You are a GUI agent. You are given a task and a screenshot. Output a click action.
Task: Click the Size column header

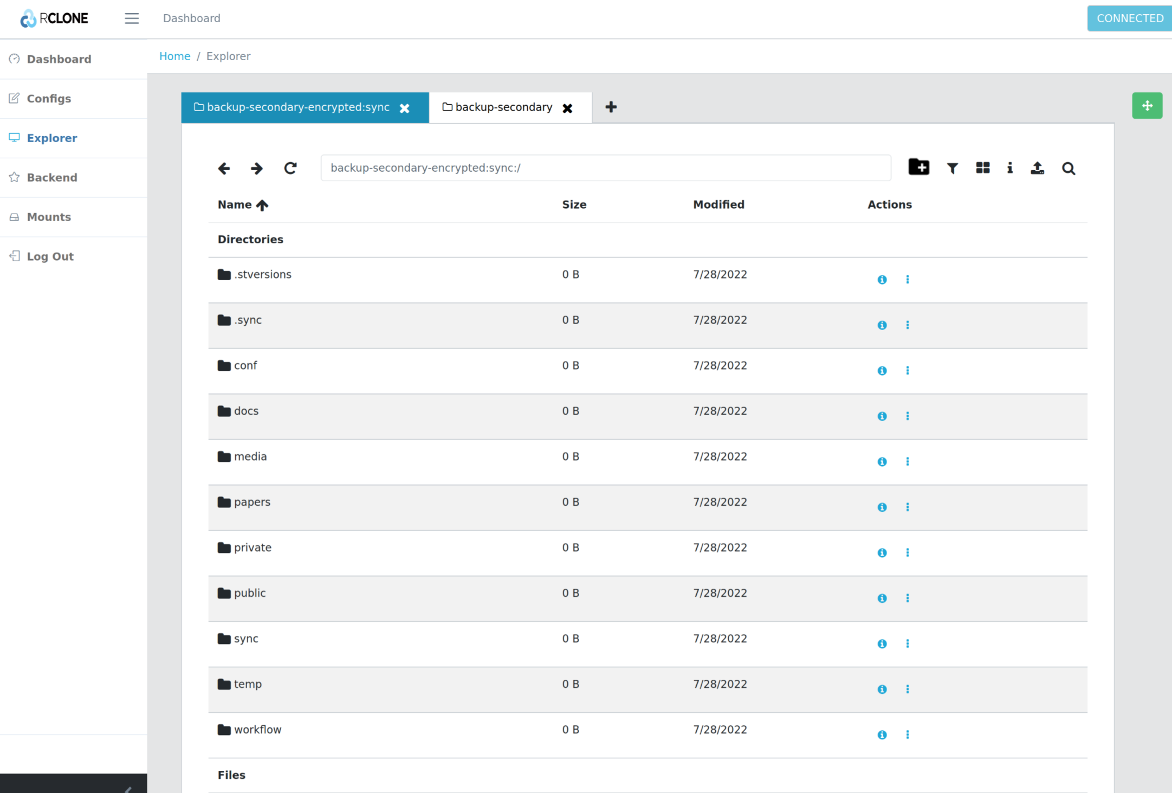pyautogui.click(x=574, y=205)
